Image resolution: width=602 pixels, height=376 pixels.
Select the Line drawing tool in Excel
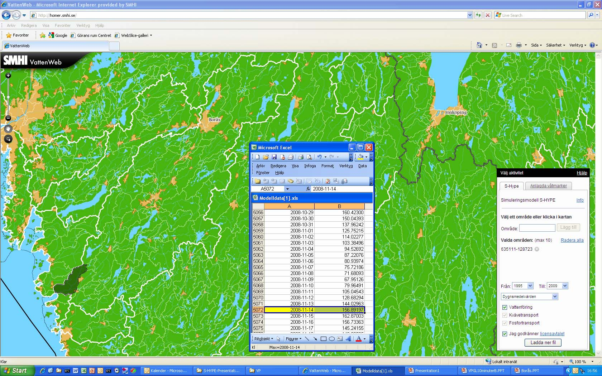point(307,339)
